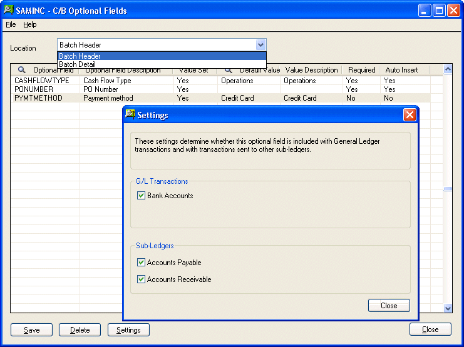The height and width of the screenshot is (347, 464).
Task: Click Credit Card value description cell
Action: [x=311, y=98]
